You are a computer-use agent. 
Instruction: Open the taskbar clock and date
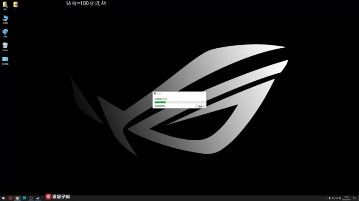(346, 198)
